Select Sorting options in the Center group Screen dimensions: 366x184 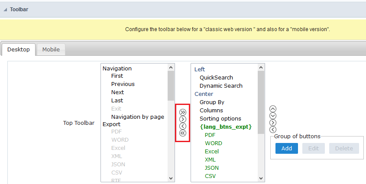[220, 118]
